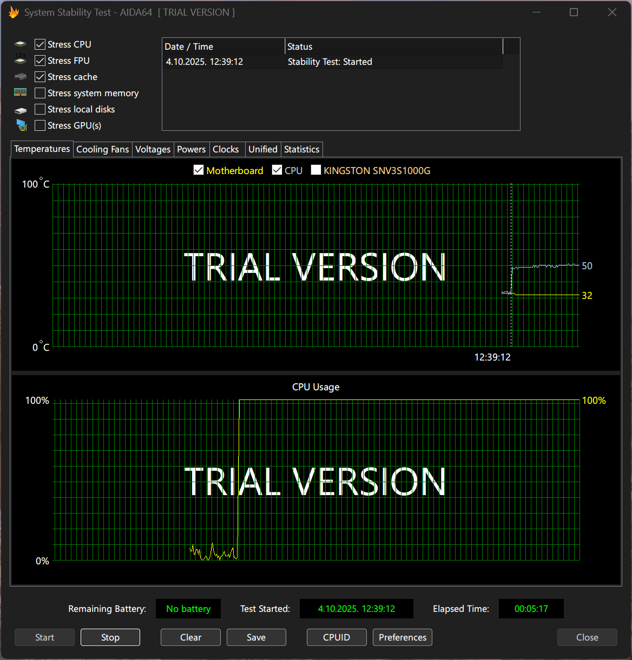Select the Statistics tab

(x=301, y=149)
